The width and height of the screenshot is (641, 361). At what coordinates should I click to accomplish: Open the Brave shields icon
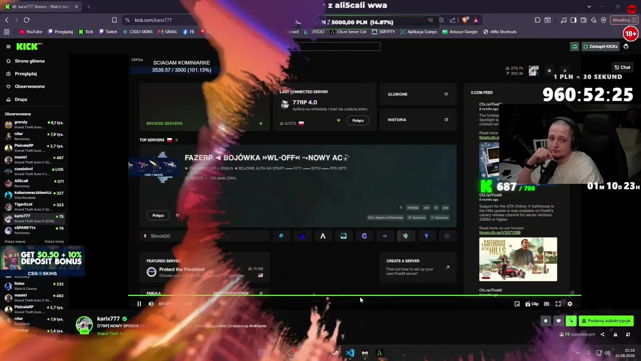coord(465,20)
